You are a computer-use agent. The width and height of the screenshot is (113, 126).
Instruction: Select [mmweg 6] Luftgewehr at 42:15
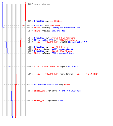pos(63,38)
